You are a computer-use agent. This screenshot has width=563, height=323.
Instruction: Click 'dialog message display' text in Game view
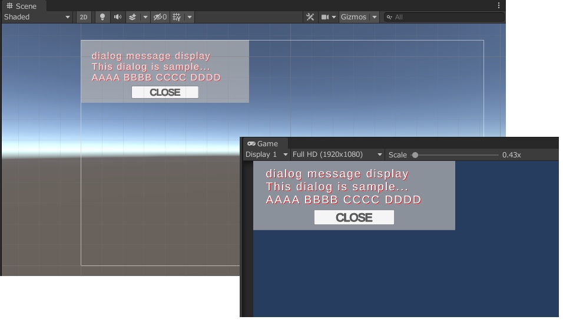337,174
